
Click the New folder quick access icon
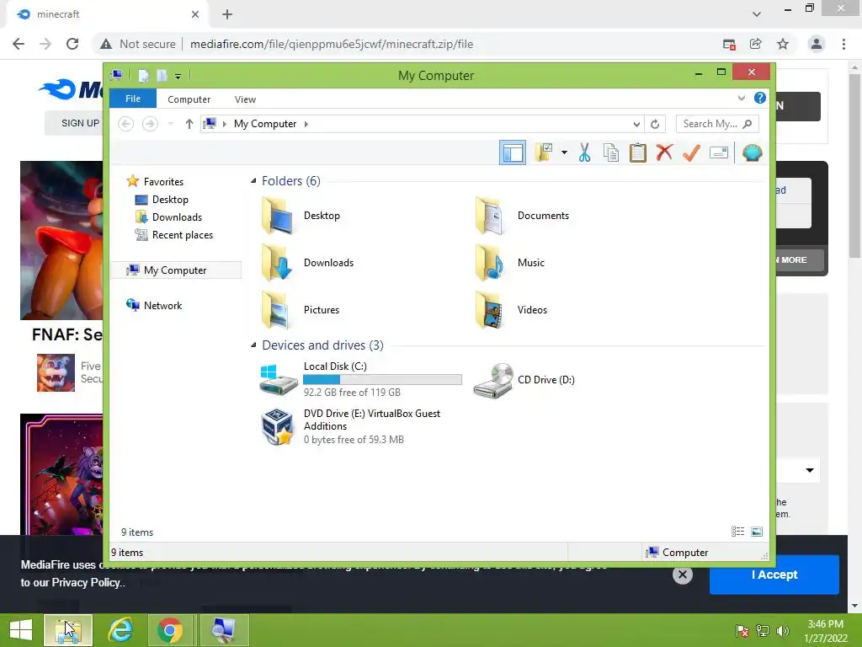coord(162,75)
